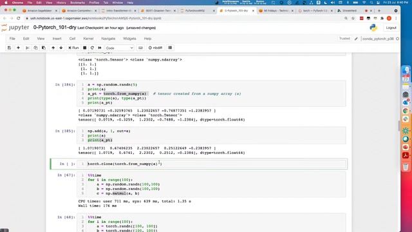Open the Chrome profile avatar
Viewport: 412px width, 232px height.
click(389, 19)
